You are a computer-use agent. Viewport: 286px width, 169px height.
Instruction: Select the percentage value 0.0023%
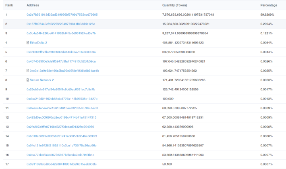coord(267,80)
